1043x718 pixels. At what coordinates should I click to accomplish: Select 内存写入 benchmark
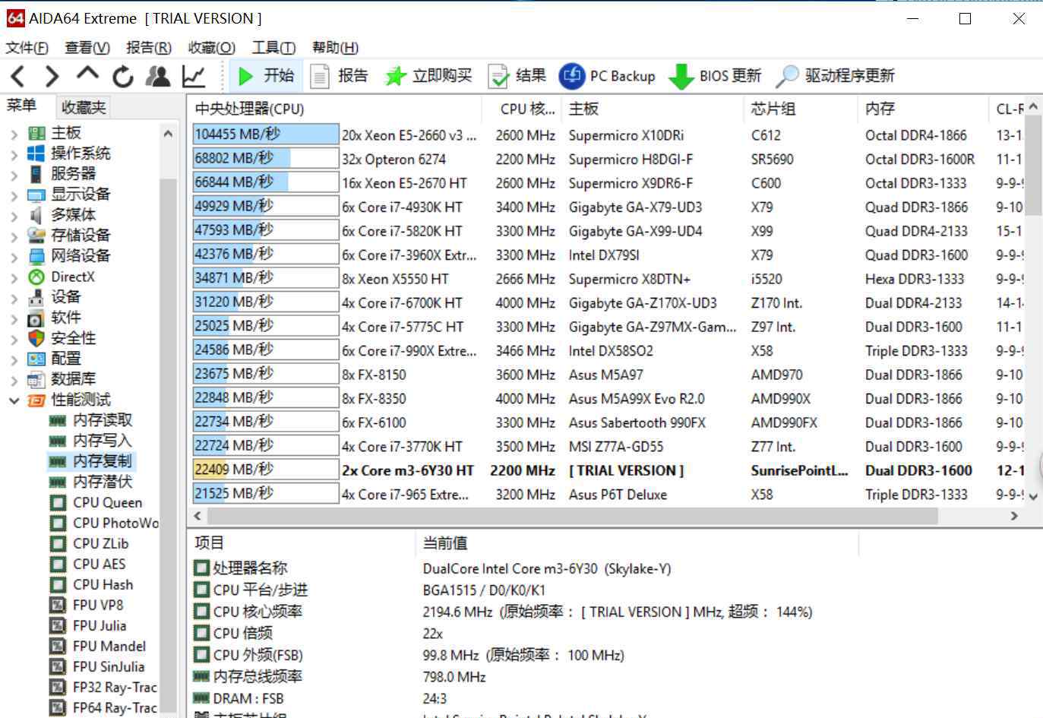tap(103, 441)
